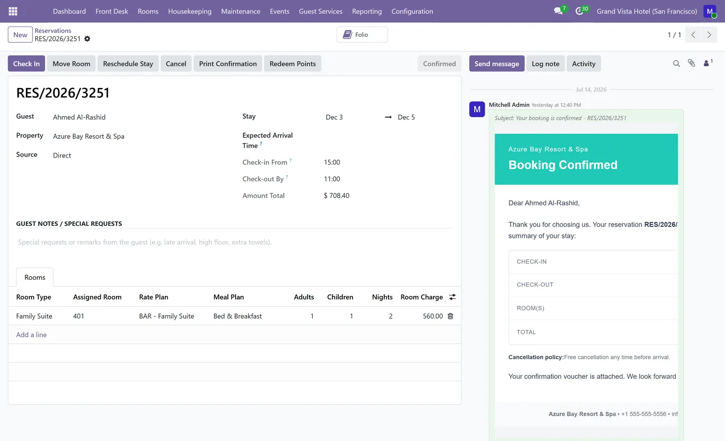This screenshot has width=725, height=441.
Task: Open the Source field showing Direct
Action: click(x=140, y=155)
